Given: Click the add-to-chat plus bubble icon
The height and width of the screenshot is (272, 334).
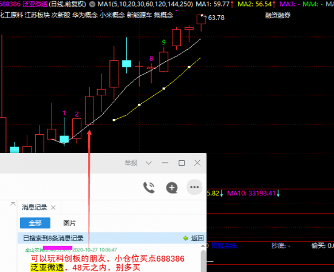Looking at the screenshot, I should click(172, 188).
